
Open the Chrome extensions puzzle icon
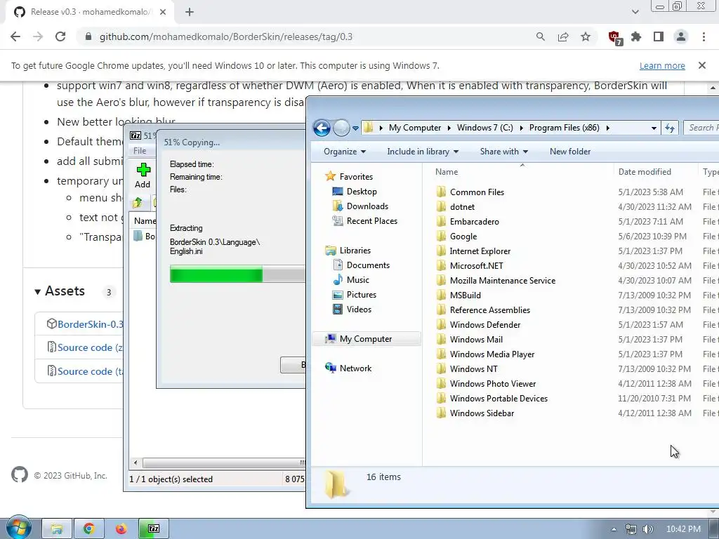pos(636,36)
